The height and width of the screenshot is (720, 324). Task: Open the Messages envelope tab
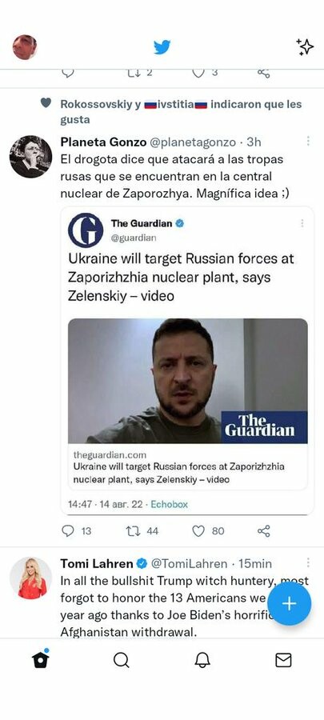[x=283, y=660]
